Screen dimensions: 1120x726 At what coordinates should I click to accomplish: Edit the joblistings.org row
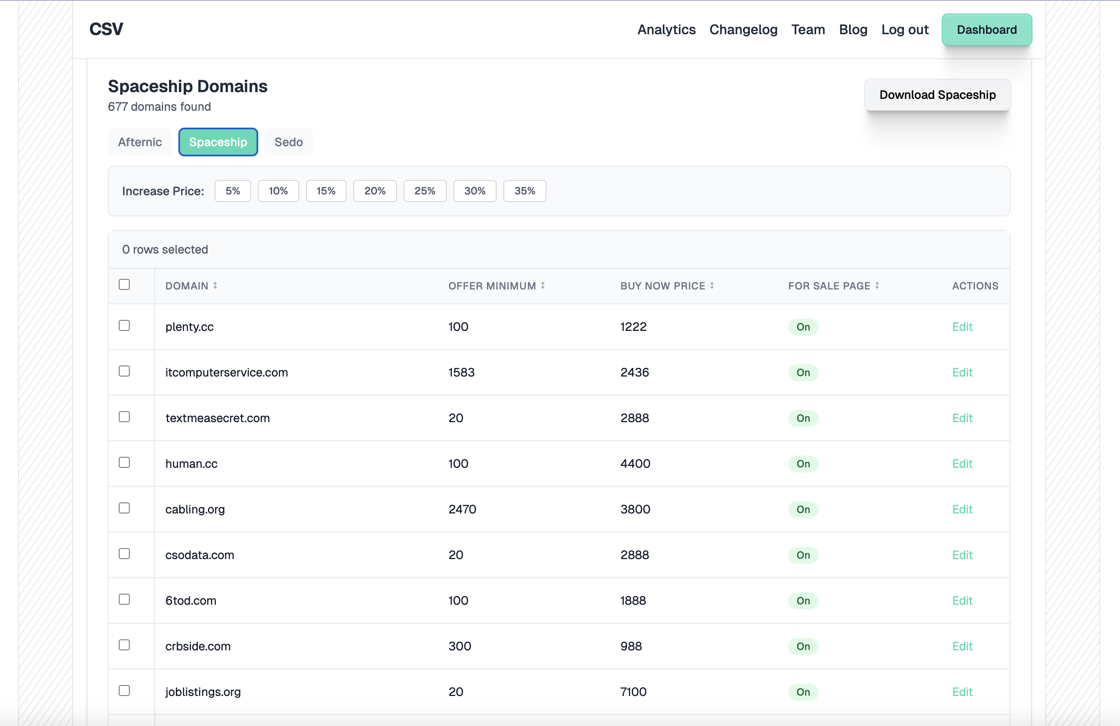962,692
